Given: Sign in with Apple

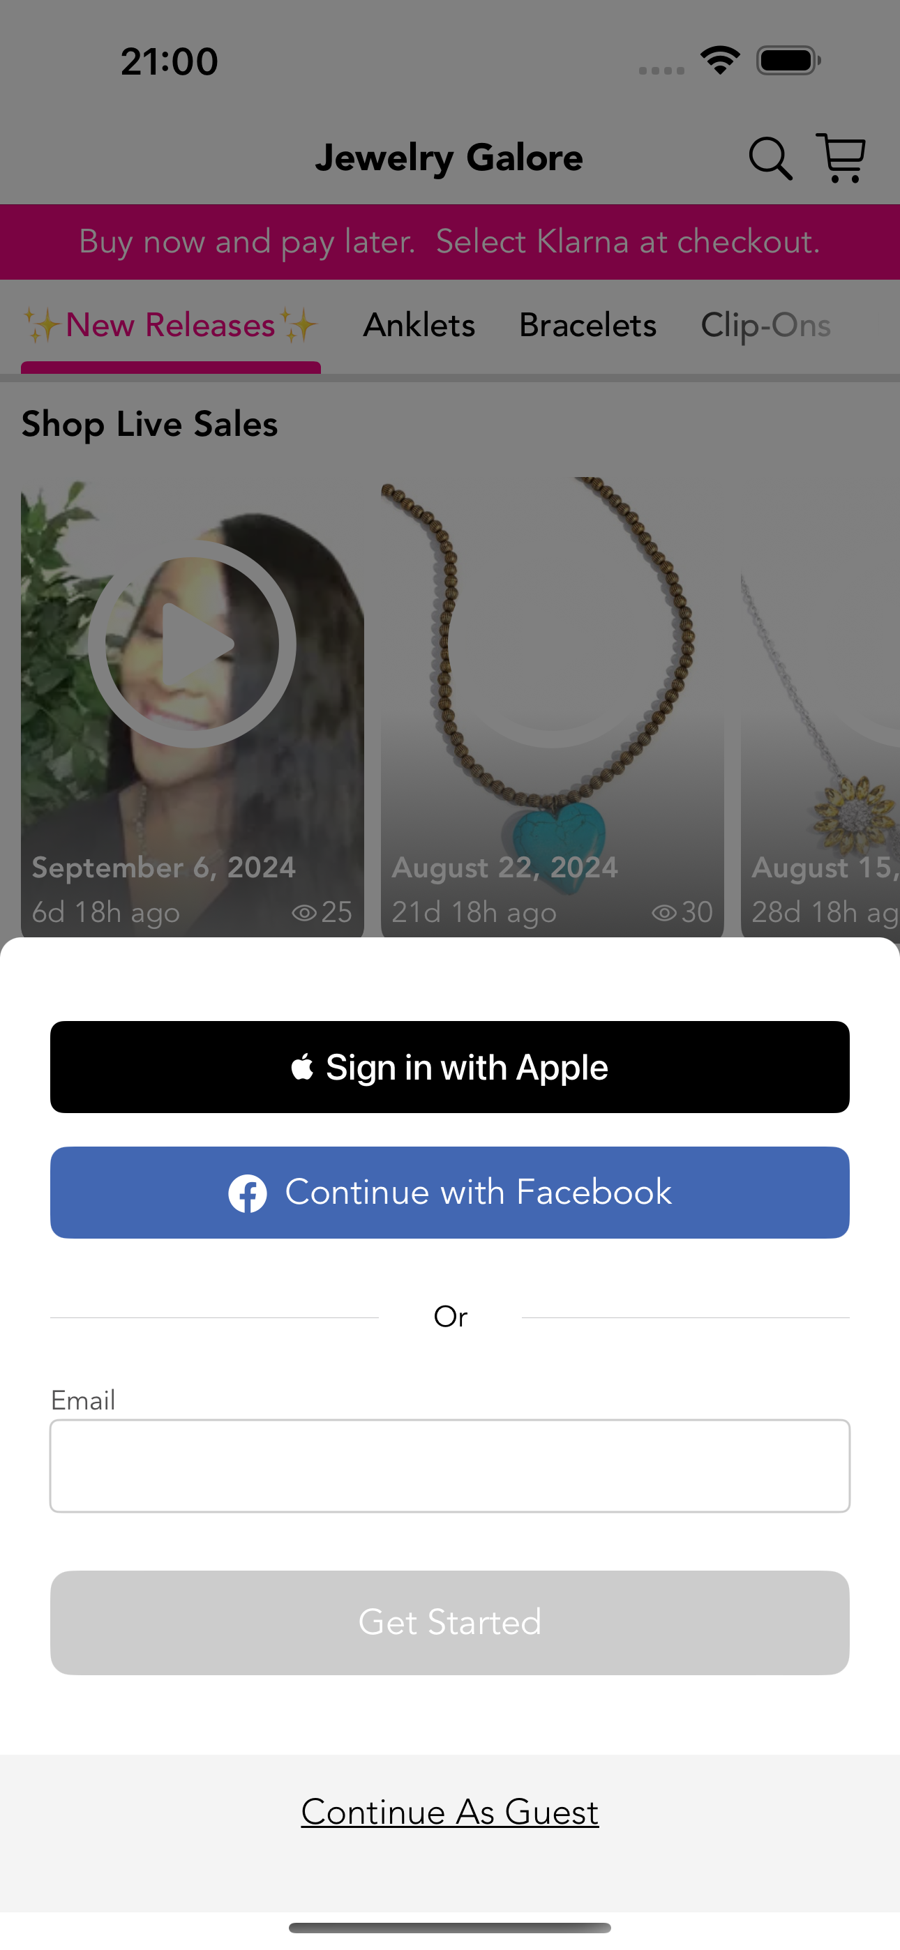Looking at the screenshot, I should coord(450,1066).
